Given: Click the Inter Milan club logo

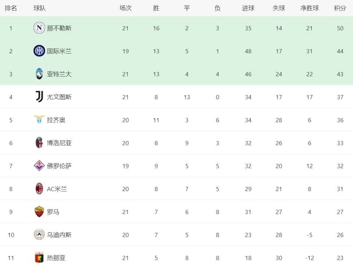Looking at the screenshot, I should pos(39,51).
